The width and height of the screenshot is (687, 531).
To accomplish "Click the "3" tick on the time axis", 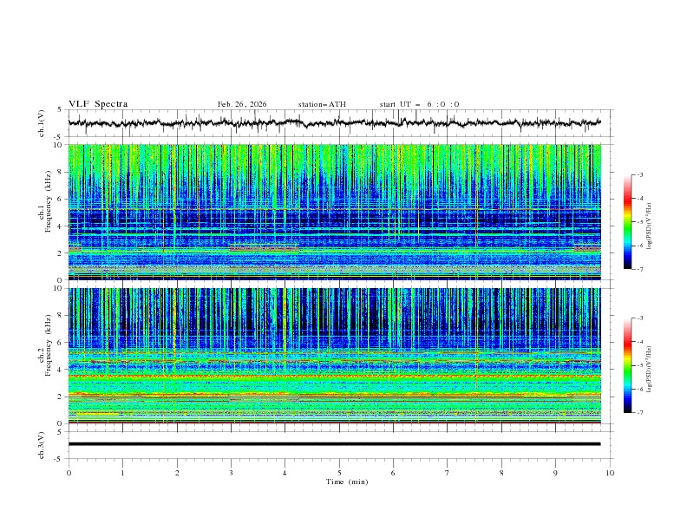I will click(231, 473).
